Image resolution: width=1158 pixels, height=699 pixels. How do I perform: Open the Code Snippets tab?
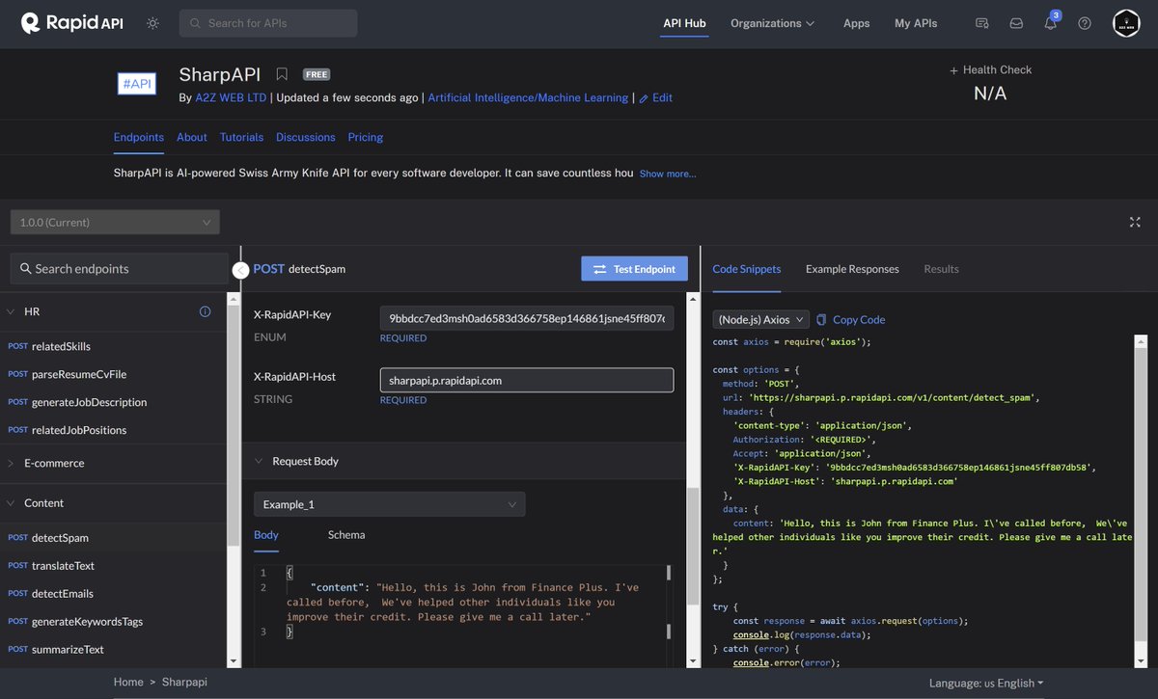(747, 269)
